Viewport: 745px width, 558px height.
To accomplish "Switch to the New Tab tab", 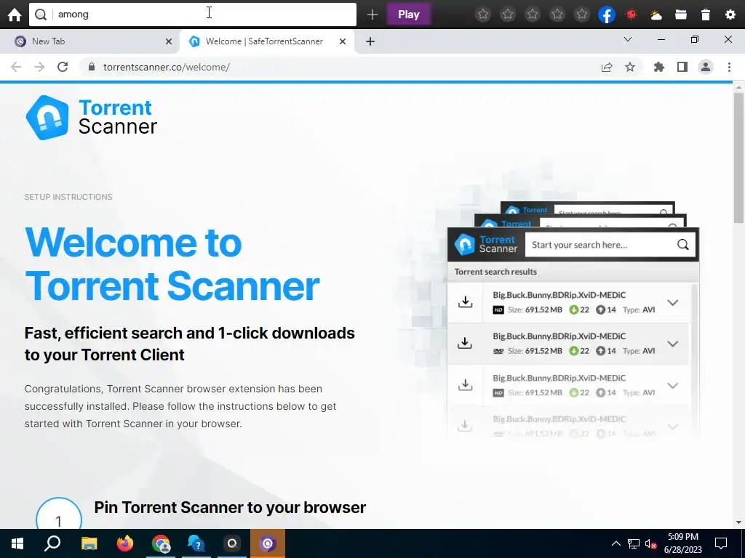I will pos(89,41).
